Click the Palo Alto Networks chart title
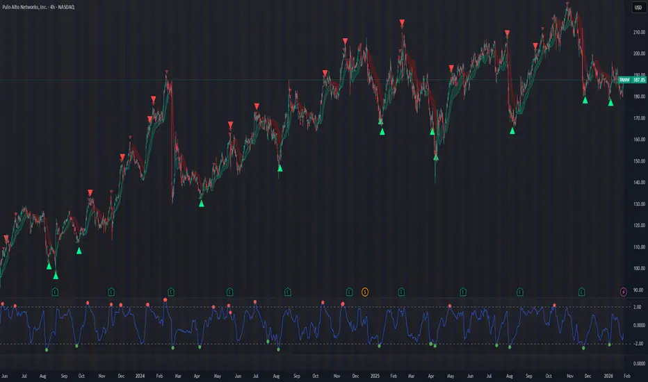The width and height of the screenshot is (648, 382). [x=38, y=7]
